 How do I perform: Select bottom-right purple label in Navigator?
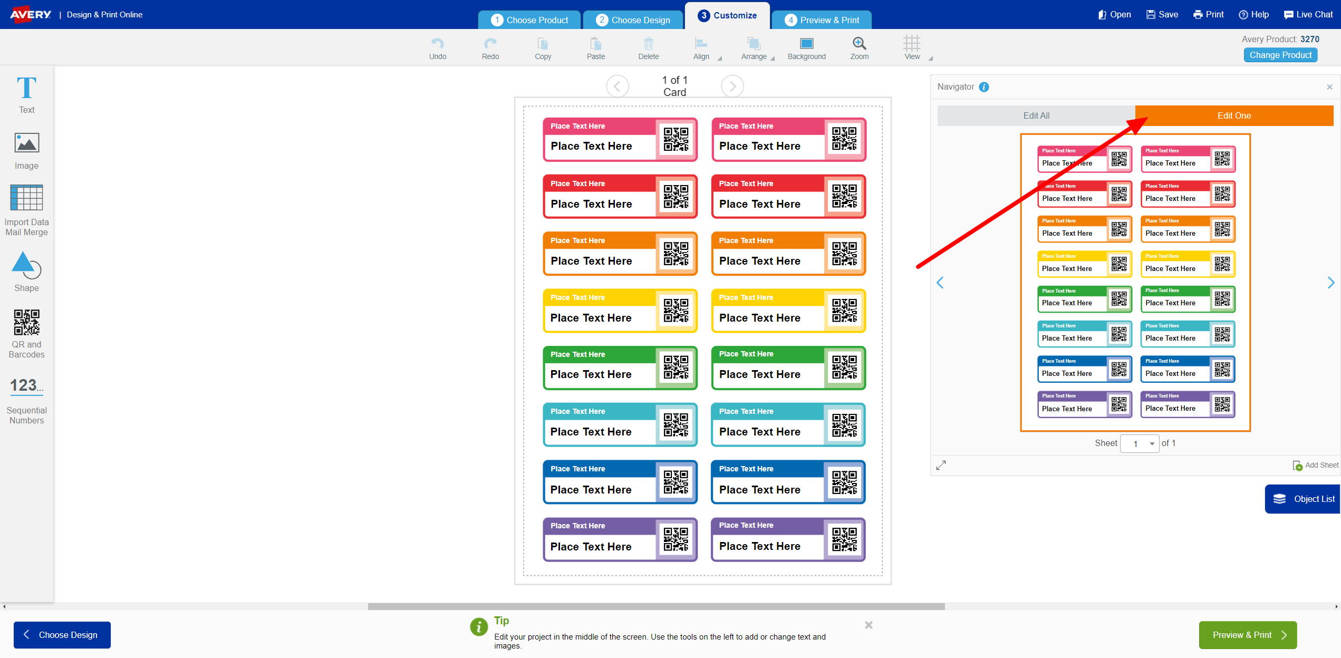point(1188,405)
